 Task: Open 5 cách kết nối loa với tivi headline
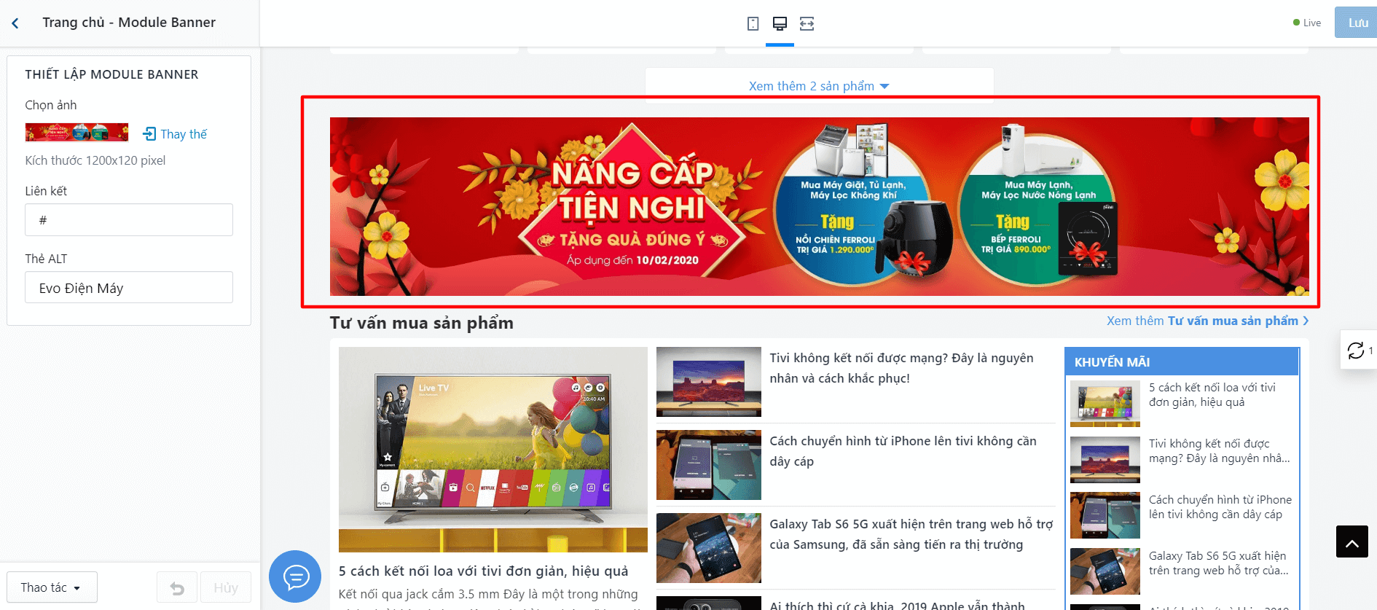click(484, 571)
